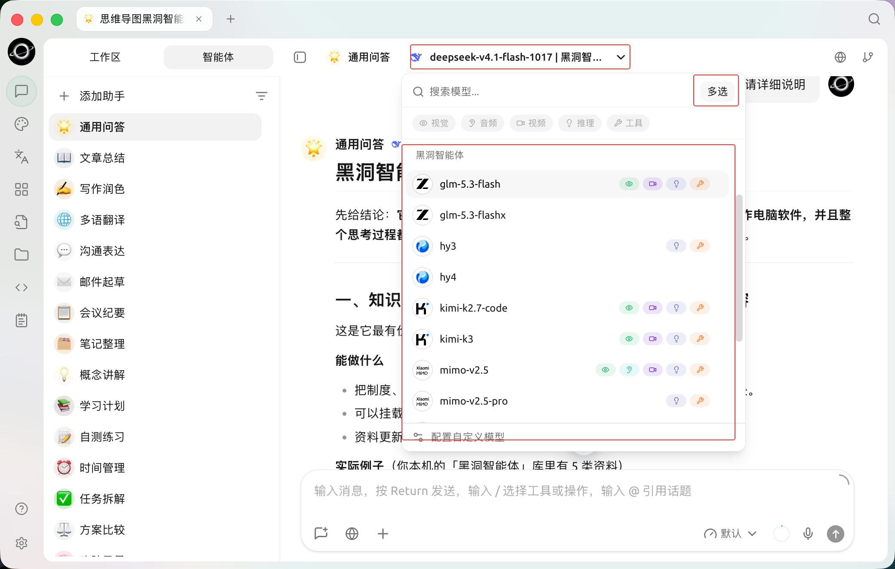The height and width of the screenshot is (569, 895).
Task: Toggle the 工具 tools filter chip
Action: coord(628,123)
